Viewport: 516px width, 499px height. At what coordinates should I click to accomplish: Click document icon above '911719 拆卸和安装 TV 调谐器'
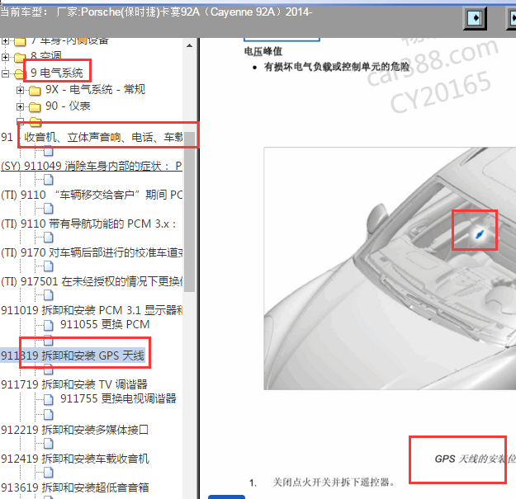[49, 370]
